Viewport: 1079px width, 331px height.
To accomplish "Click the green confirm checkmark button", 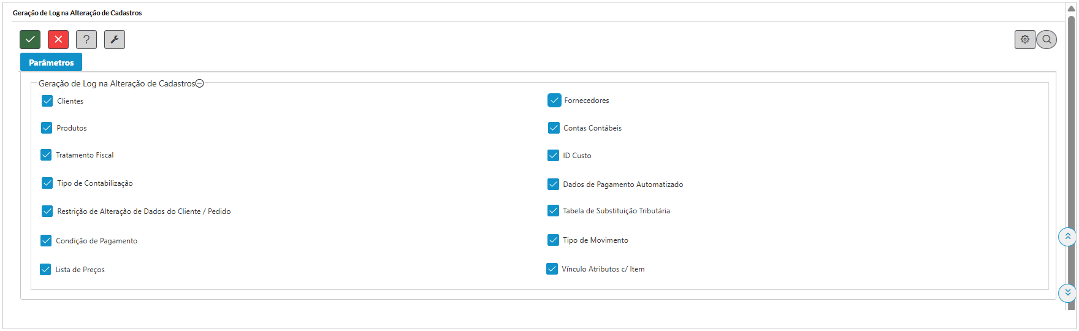I will tap(30, 39).
